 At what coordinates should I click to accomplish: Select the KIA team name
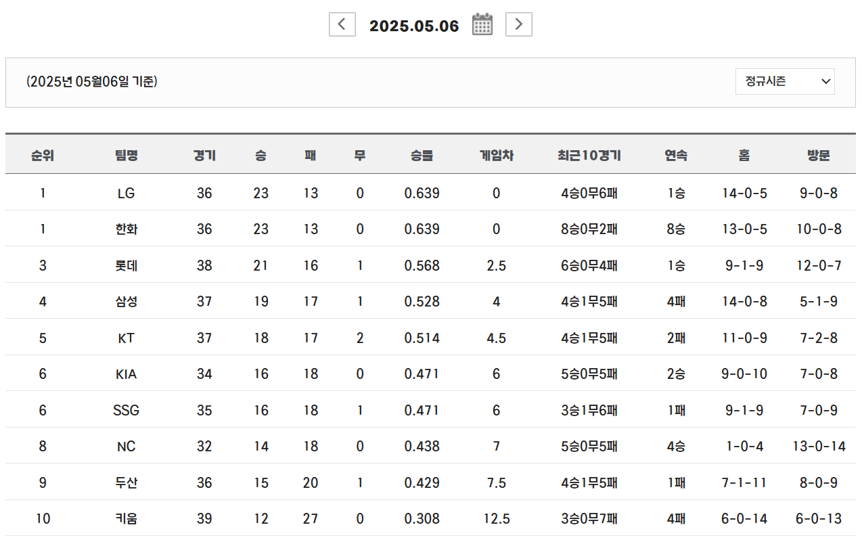[127, 374]
